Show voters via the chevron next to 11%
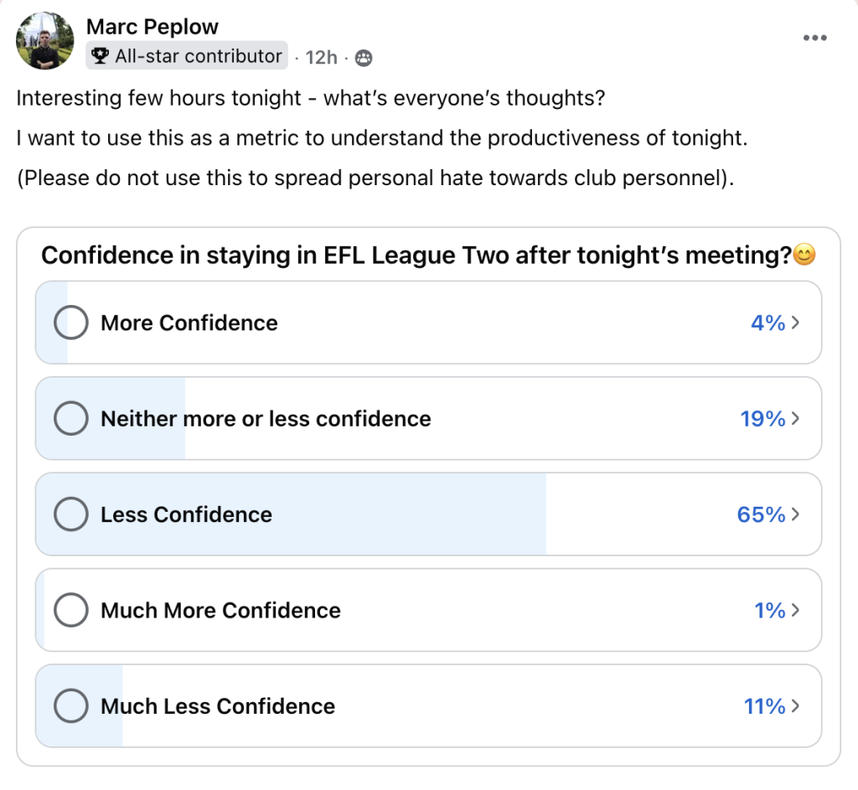 click(795, 706)
